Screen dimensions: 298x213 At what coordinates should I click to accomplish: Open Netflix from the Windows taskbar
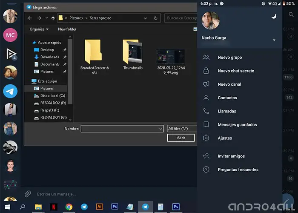[x=53, y=207]
